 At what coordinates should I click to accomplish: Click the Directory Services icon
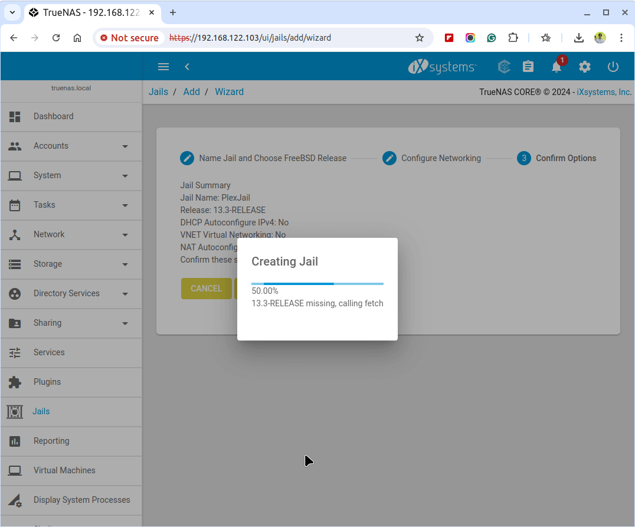pos(15,294)
